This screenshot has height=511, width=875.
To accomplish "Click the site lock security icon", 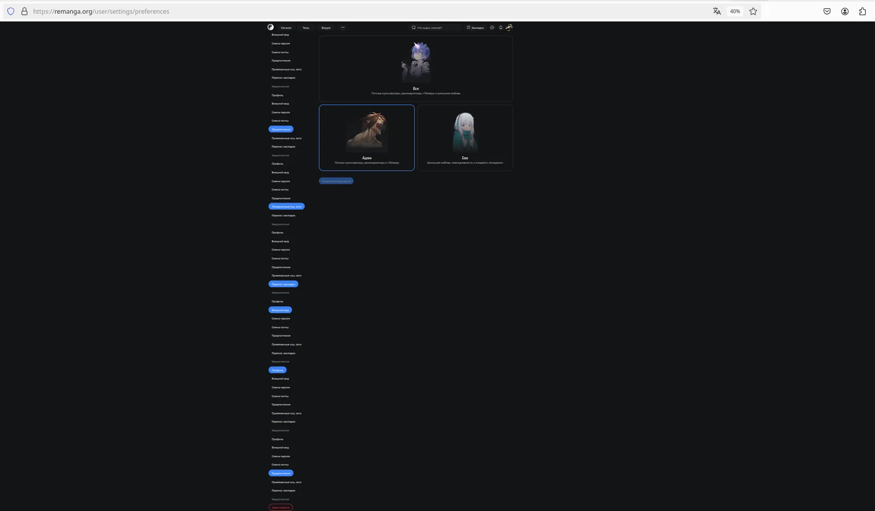I will coord(24,11).
